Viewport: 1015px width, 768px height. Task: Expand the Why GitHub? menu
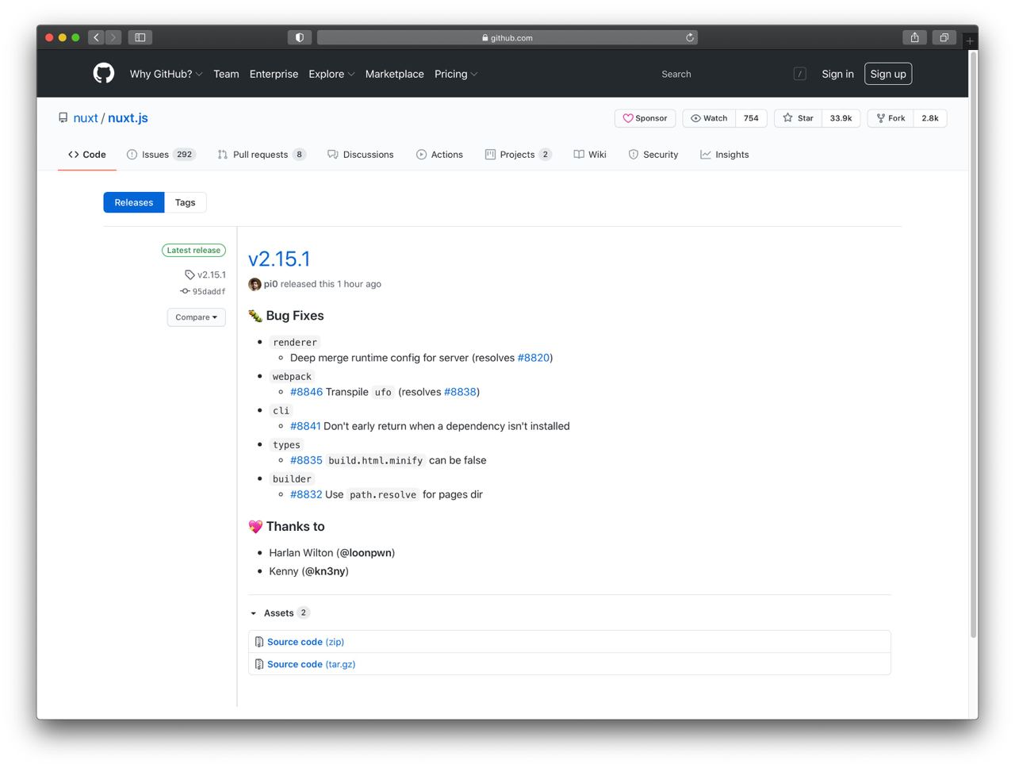pos(166,74)
